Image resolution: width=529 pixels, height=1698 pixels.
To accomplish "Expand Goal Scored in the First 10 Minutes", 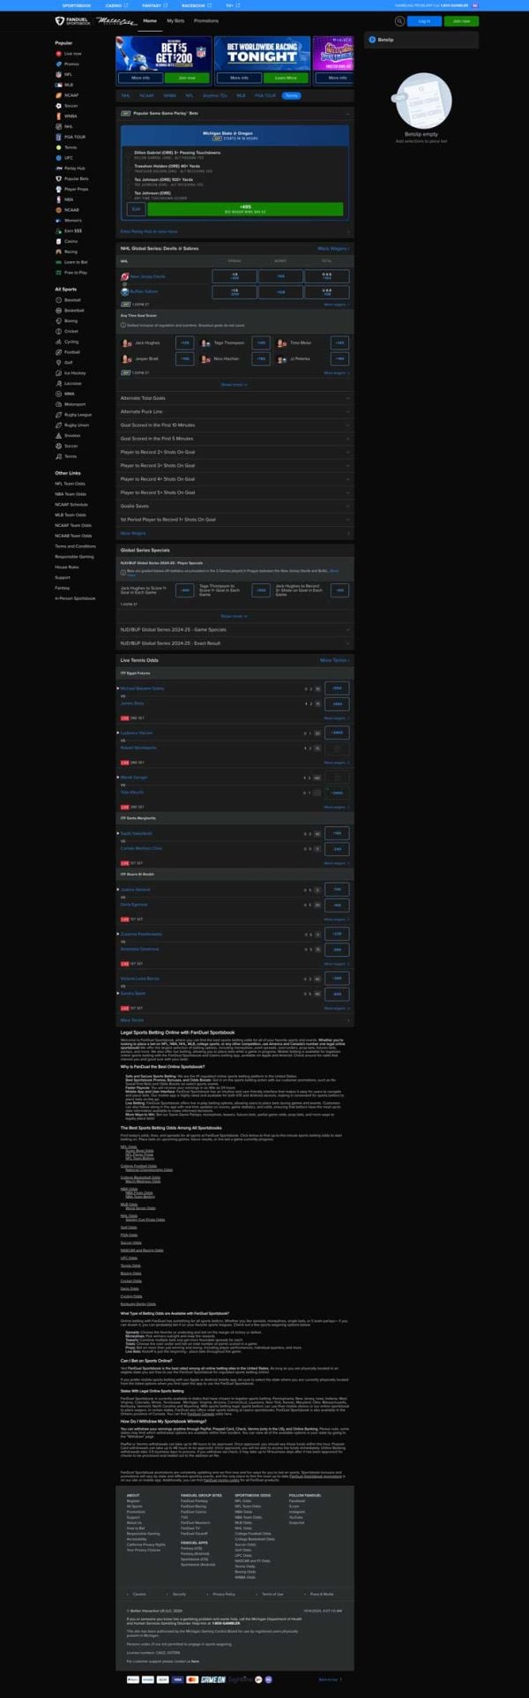I will click(235, 425).
